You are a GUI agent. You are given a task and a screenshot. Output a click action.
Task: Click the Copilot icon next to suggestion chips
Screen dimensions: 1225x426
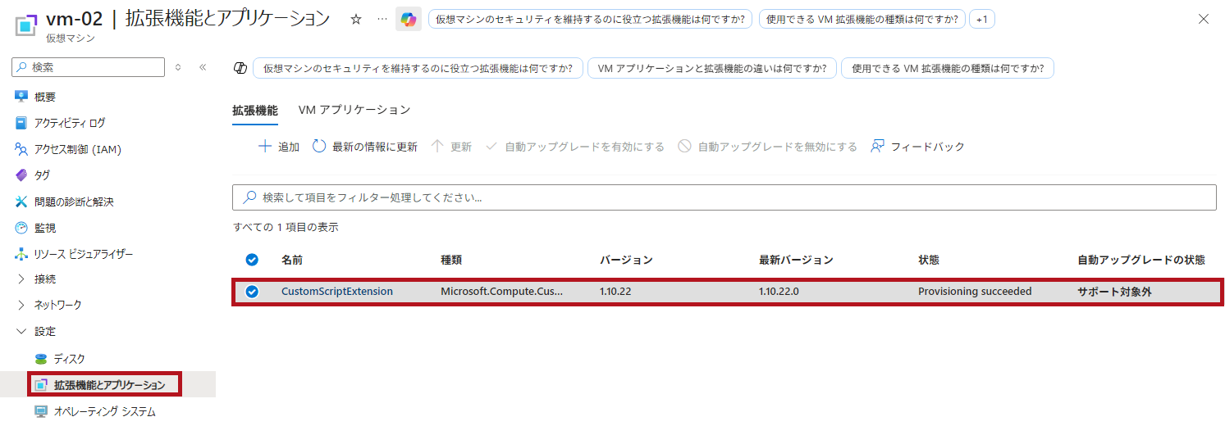tap(241, 68)
